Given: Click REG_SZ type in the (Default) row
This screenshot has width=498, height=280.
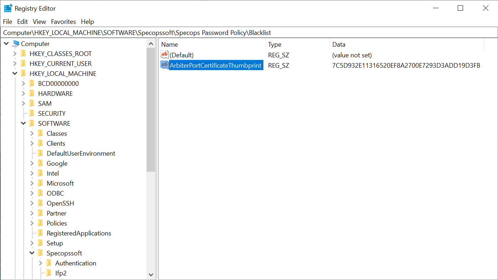Looking at the screenshot, I should click(x=278, y=55).
